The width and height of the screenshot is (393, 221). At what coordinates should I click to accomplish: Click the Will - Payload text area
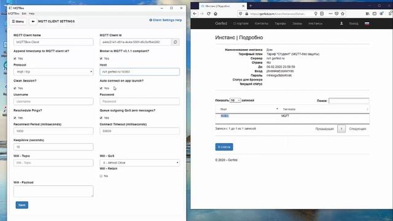click(x=53, y=191)
